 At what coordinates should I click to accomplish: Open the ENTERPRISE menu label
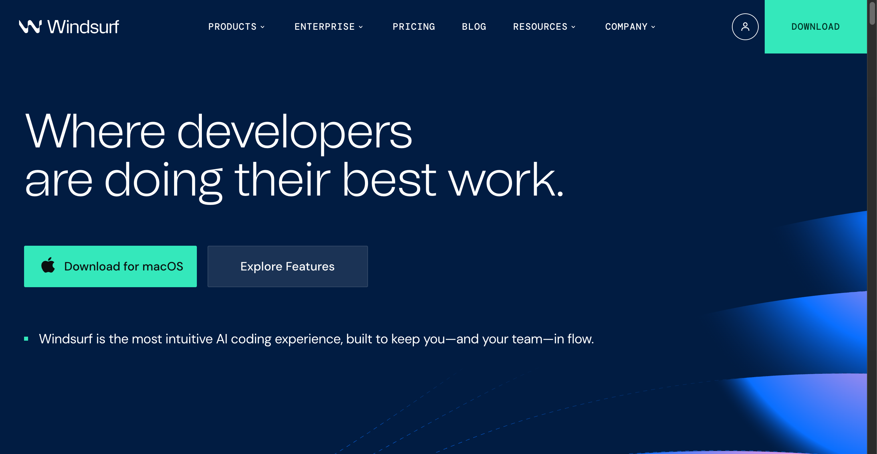point(325,26)
